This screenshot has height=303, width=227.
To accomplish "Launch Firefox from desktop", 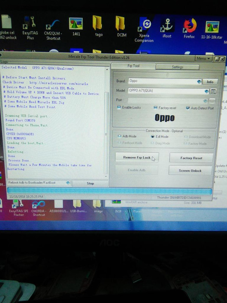I will [190, 28].
